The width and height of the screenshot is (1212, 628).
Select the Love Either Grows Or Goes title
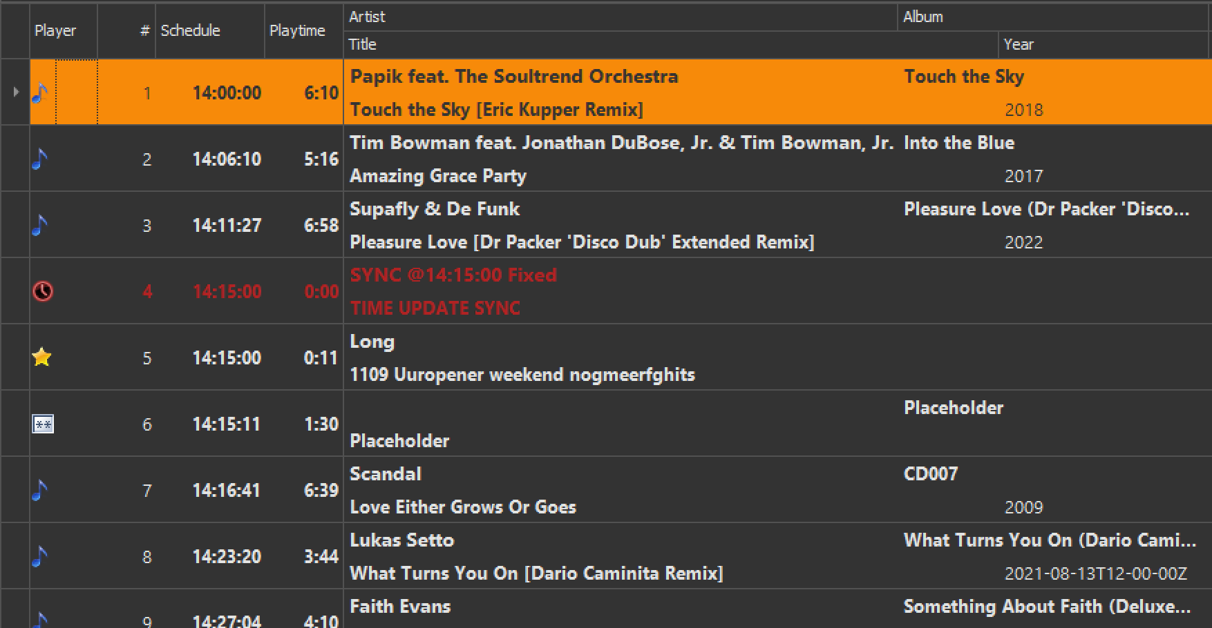pos(463,507)
